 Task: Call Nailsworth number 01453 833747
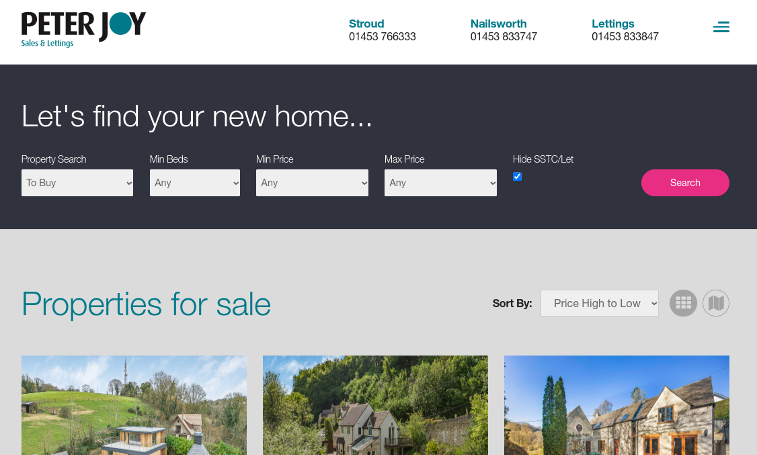tap(504, 37)
